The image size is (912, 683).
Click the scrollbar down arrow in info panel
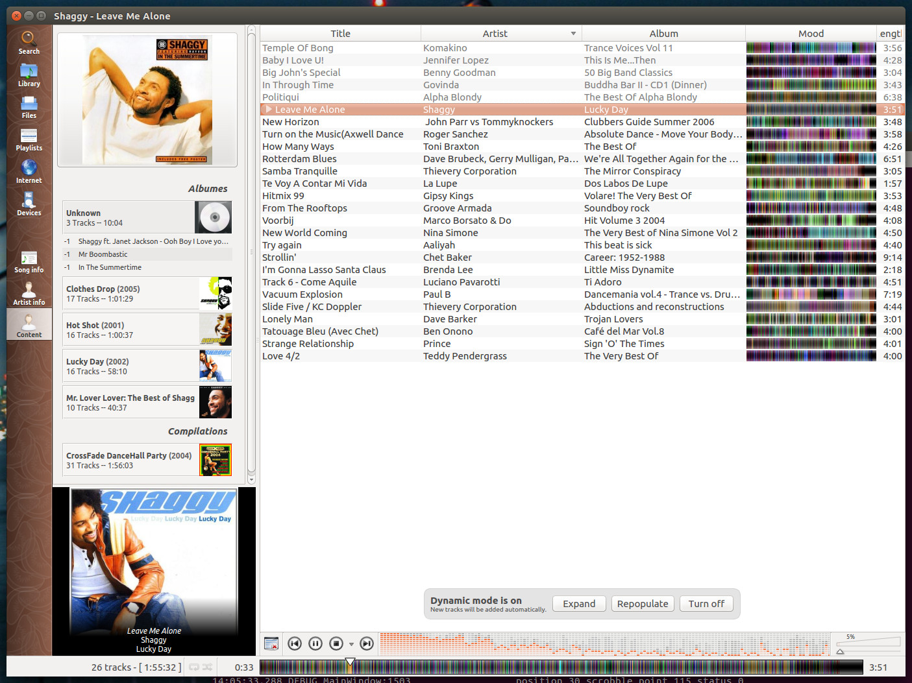(251, 480)
